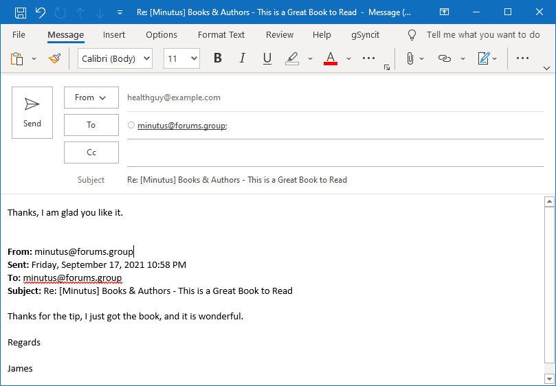Expand the font color dropdown arrow
Screen dimensions: 556x386
coord(348,58)
